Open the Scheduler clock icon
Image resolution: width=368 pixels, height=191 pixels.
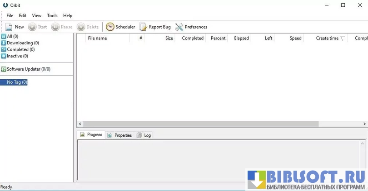[x=110, y=27]
